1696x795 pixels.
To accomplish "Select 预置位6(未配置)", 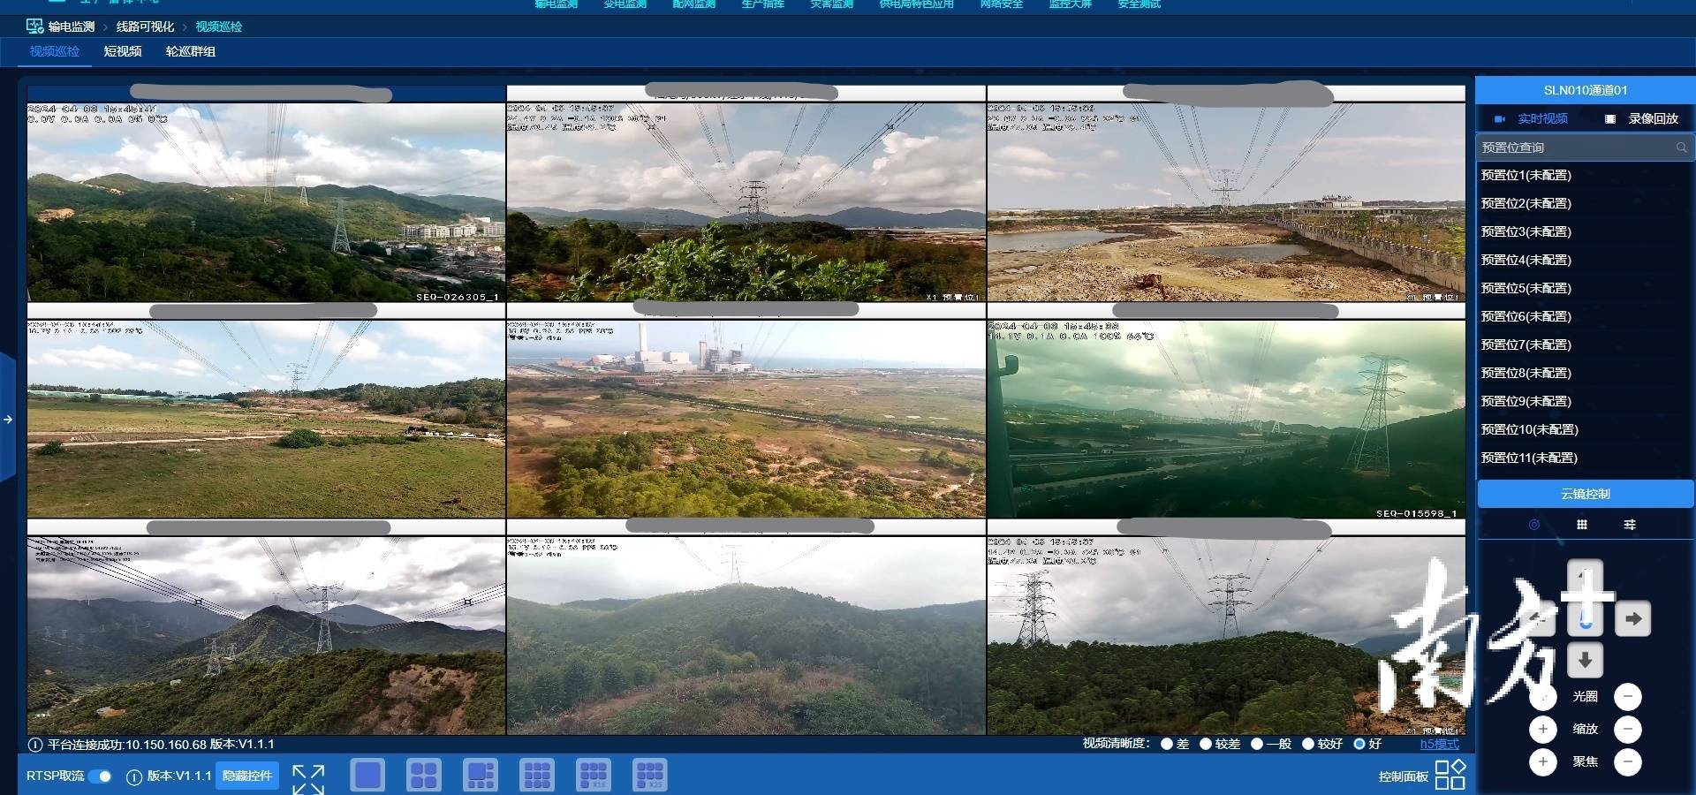I will pyautogui.click(x=1526, y=316).
